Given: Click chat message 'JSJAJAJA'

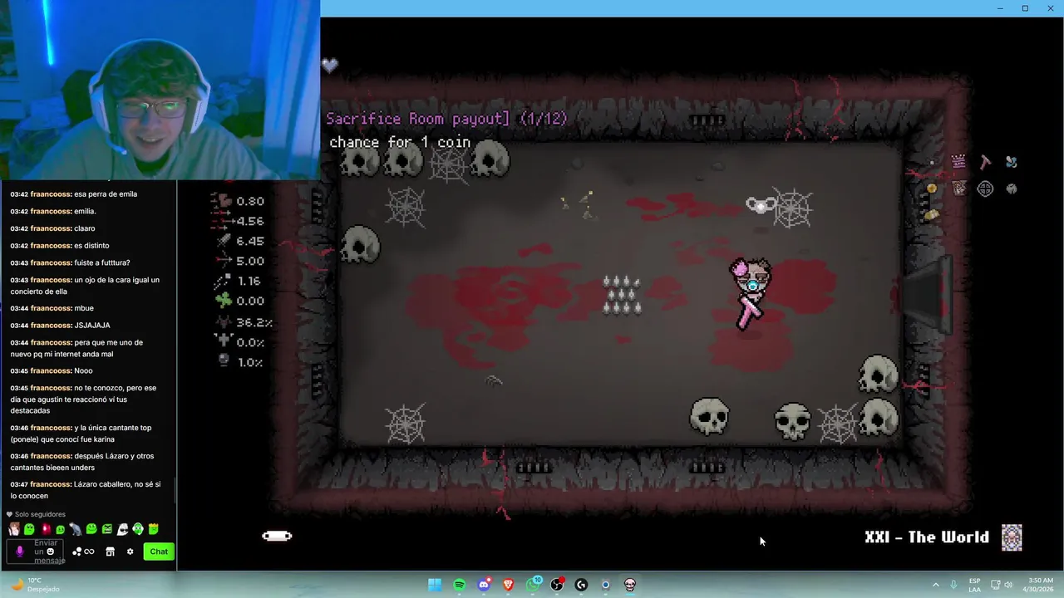Looking at the screenshot, I should tap(92, 325).
